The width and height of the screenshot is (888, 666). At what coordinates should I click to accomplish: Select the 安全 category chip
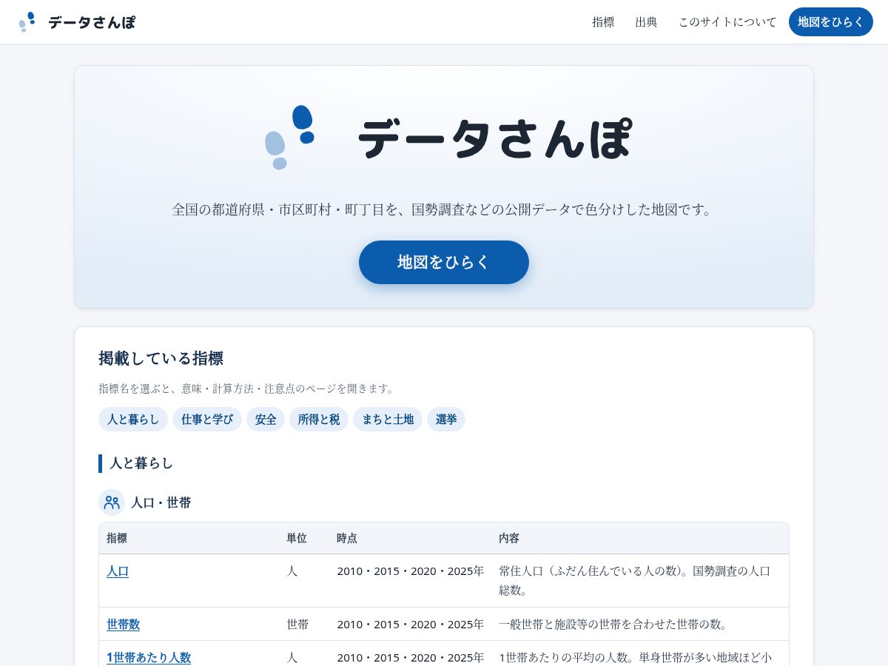click(266, 420)
